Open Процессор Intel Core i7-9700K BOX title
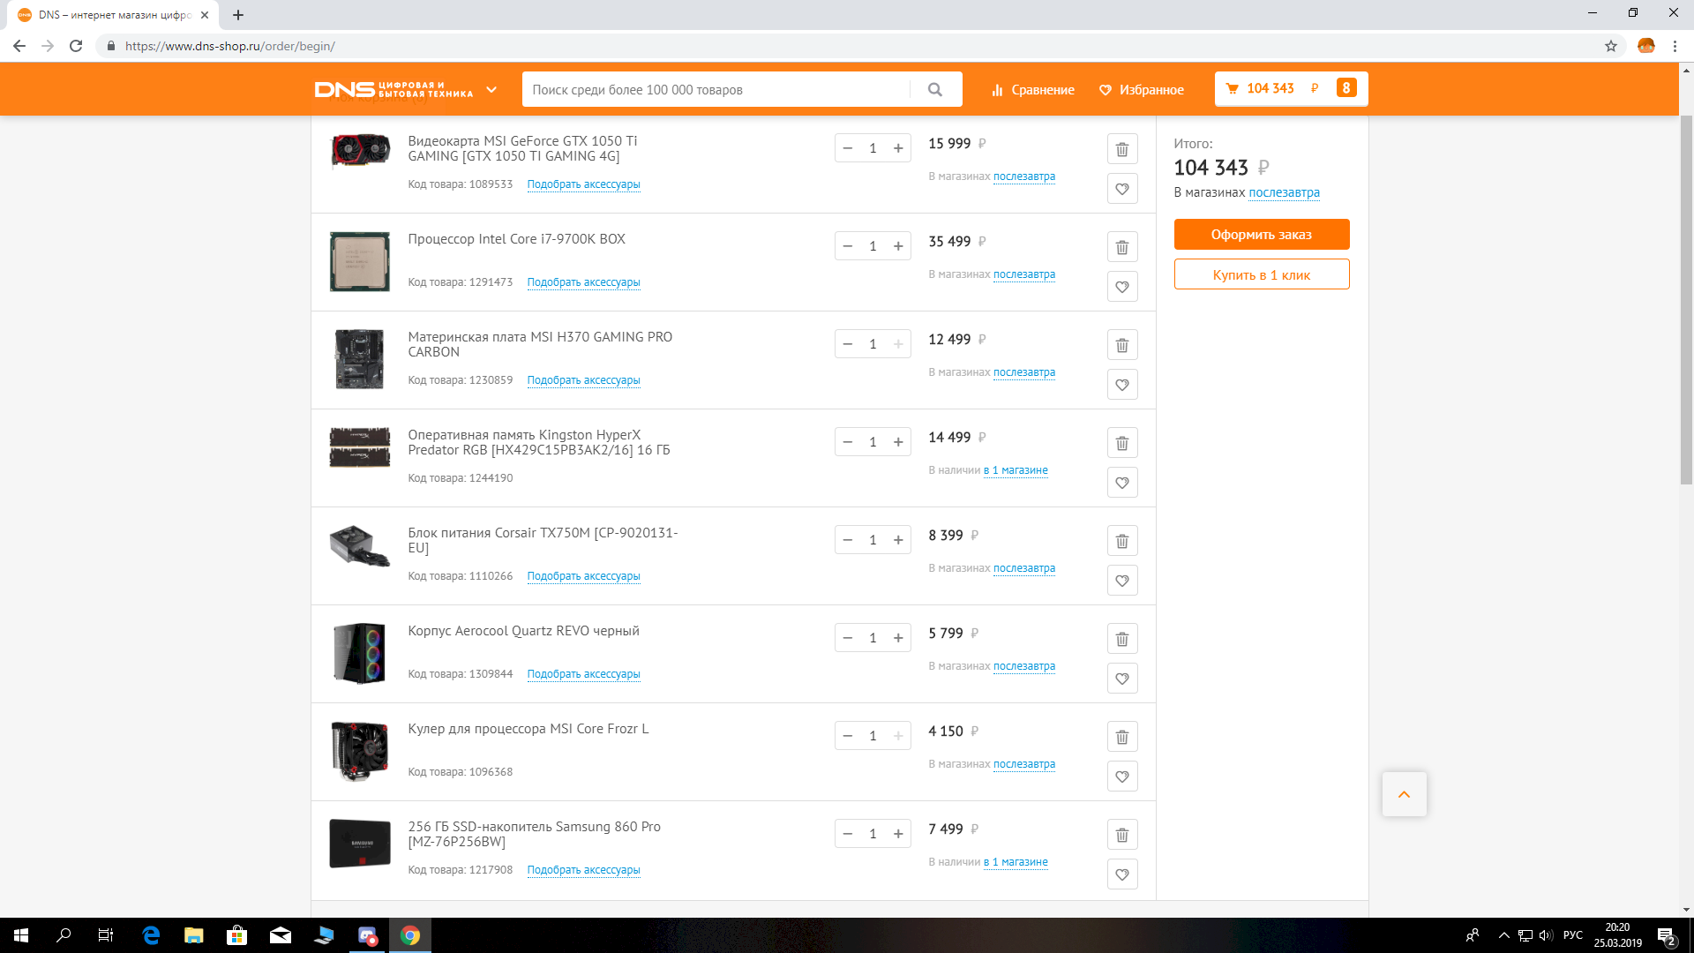 tap(516, 239)
